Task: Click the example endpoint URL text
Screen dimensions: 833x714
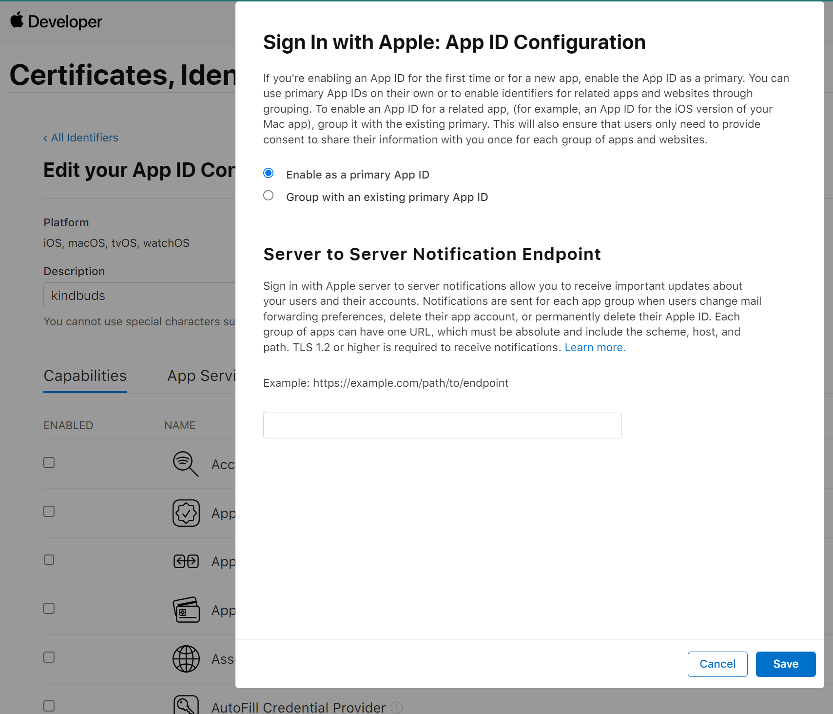Action: [x=410, y=383]
